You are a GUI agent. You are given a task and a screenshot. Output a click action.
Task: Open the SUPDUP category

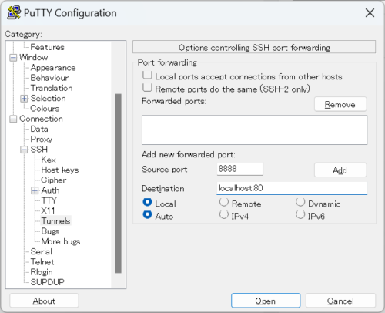[47, 282]
